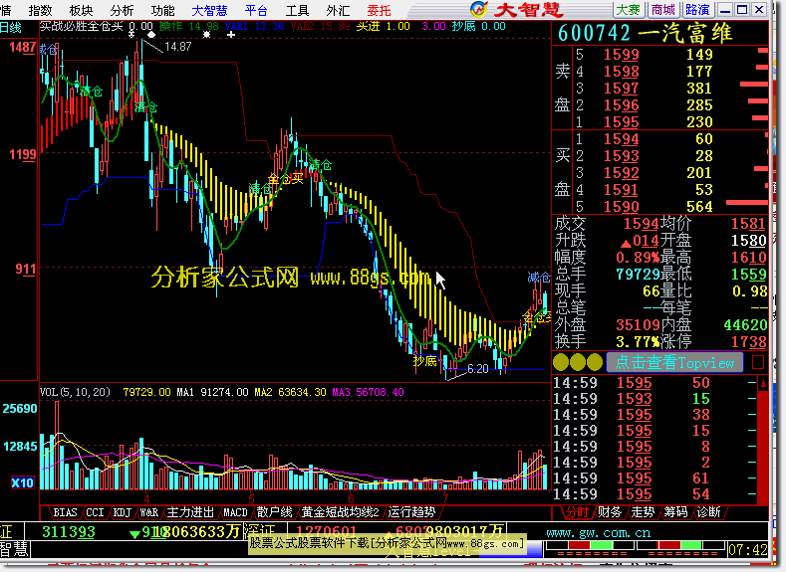Open the 工具 menu
The width and height of the screenshot is (786, 572).
coord(297,10)
